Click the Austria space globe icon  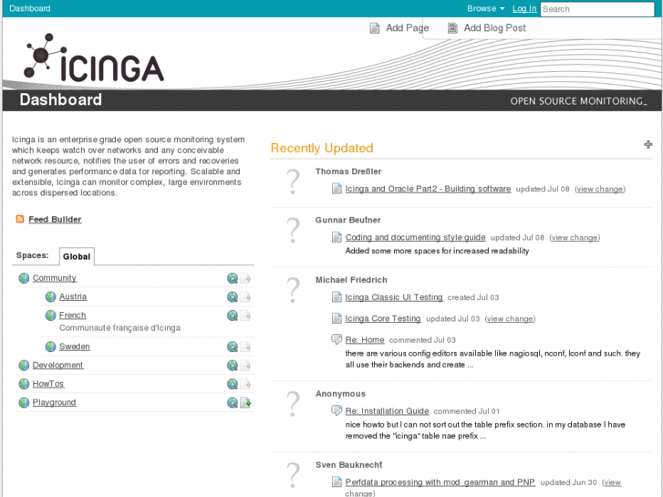point(50,296)
